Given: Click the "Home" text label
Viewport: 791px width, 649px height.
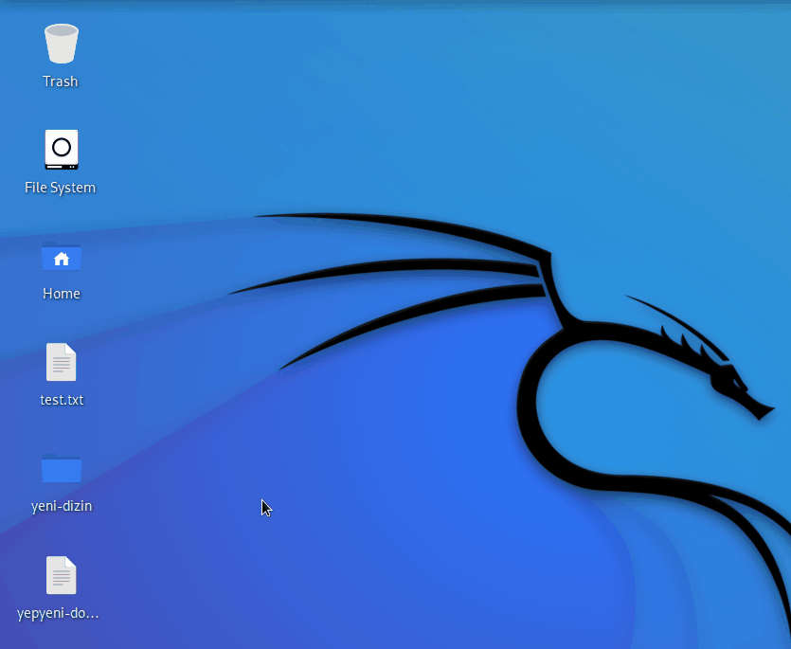Looking at the screenshot, I should tap(61, 293).
